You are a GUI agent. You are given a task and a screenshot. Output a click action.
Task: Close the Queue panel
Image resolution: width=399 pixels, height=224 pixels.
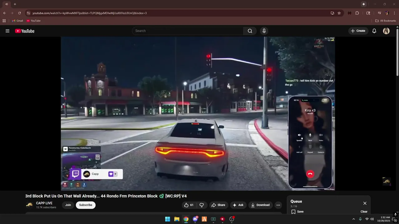[x=365, y=203]
